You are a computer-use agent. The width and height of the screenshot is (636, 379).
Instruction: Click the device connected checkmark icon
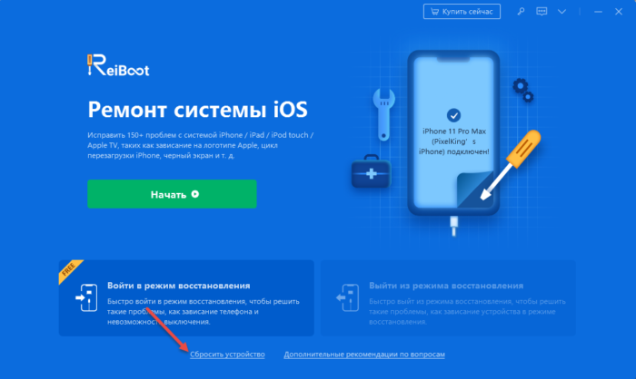click(453, 115)
